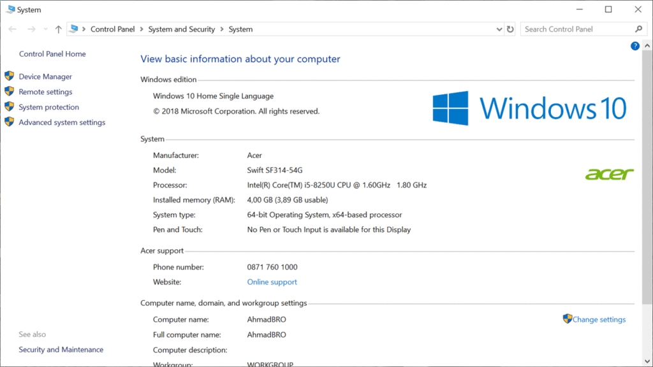
Task: Select System and Security breadcrumb
Action: click(x=181, y=29)
